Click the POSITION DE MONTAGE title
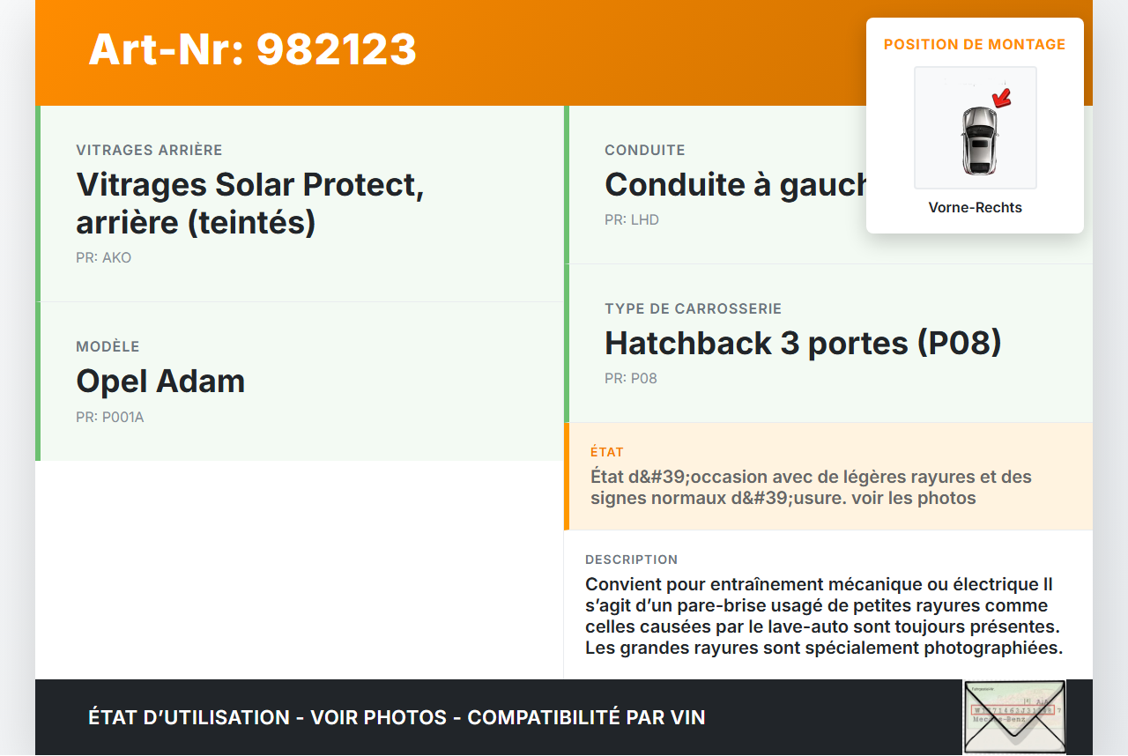The height and width of the screenshot is (756, 1128). coord(975,44)
